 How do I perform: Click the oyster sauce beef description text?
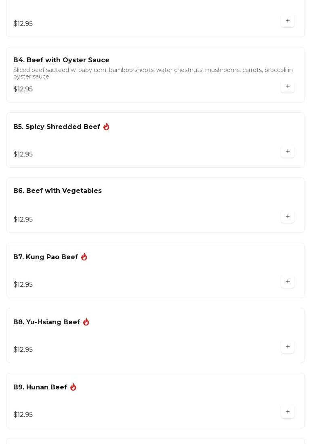pos(153,73)
